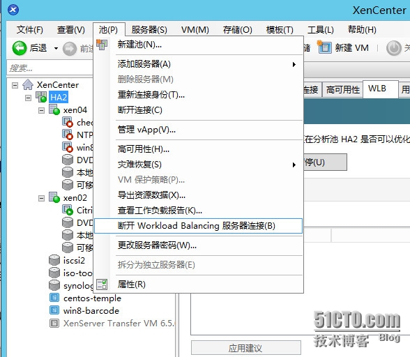Open the 模板(T) menu
This screenshot has width=410, height=357.
tap(280, 29)
